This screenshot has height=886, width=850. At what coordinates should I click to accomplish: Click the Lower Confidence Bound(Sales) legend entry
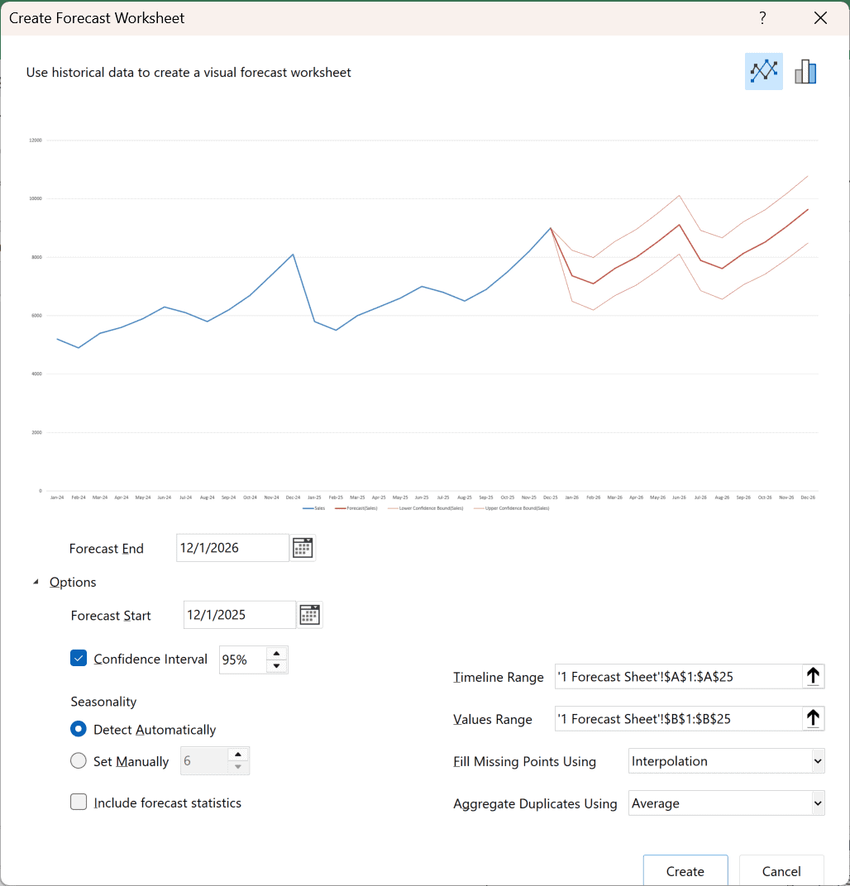tap(426, 508)
